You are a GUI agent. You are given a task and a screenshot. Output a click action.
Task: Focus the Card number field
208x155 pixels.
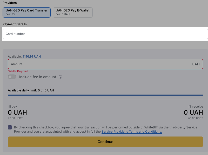pos(105,34)
